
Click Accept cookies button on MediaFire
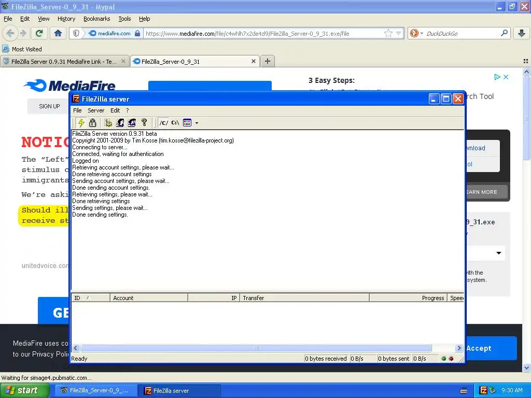(x=492, y=348)
